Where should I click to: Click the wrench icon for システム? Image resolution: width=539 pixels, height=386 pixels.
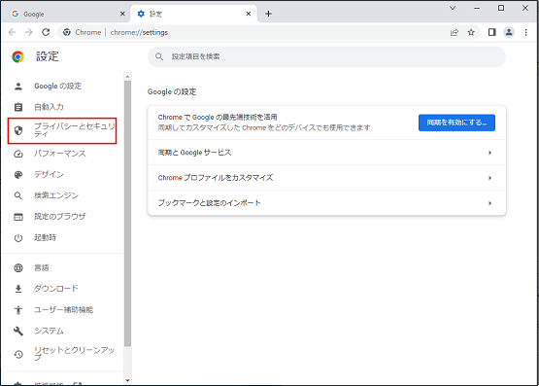(18, 331)
